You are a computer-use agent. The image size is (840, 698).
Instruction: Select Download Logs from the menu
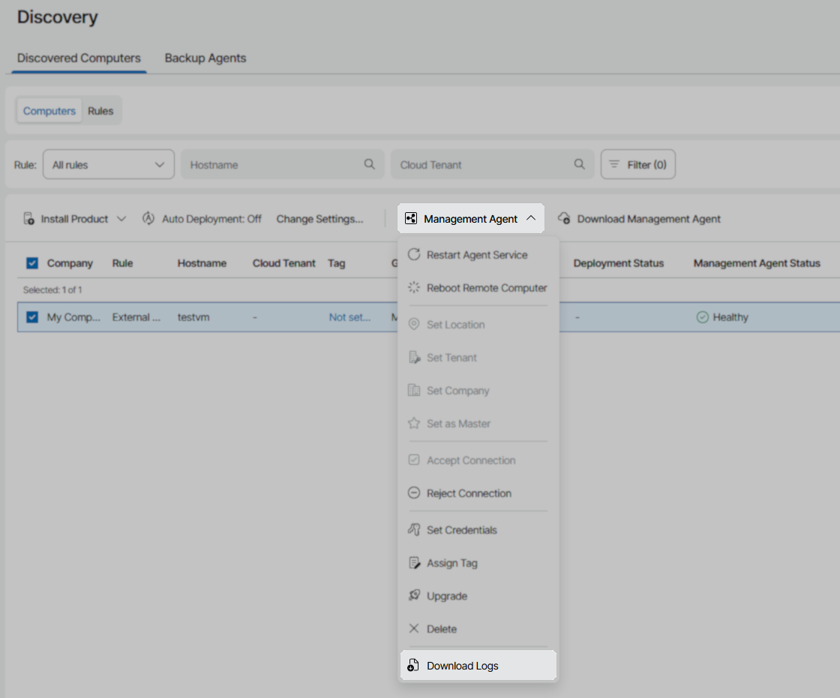[460, 665]
